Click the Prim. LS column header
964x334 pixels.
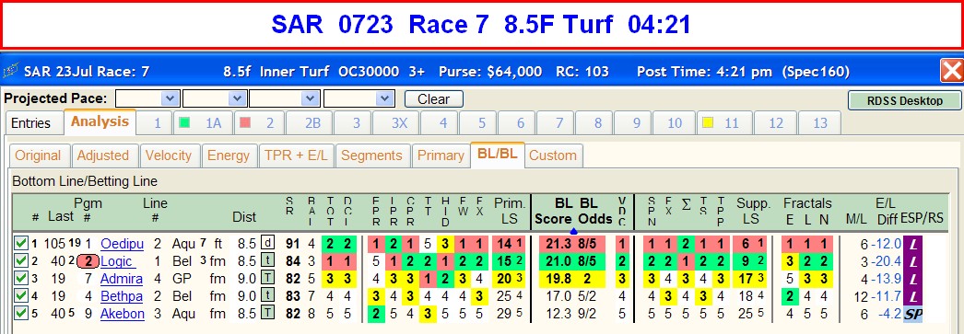point(509,211)
